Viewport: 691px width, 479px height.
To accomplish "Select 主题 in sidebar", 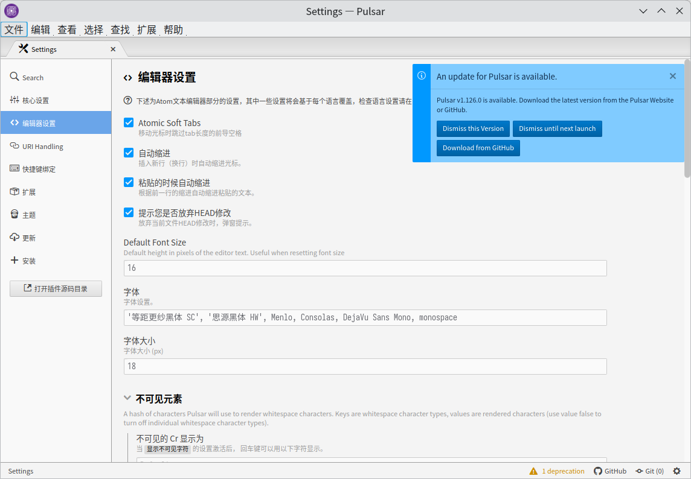I will pyautogui.click(x=56, y=214).
